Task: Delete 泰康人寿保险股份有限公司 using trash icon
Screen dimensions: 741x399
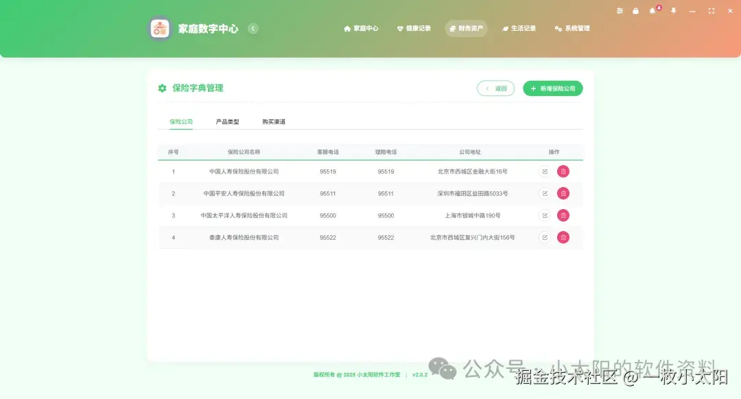Action: coord(563,237)
